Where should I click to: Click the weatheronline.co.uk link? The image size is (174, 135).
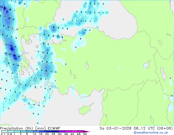coord(151,133)
